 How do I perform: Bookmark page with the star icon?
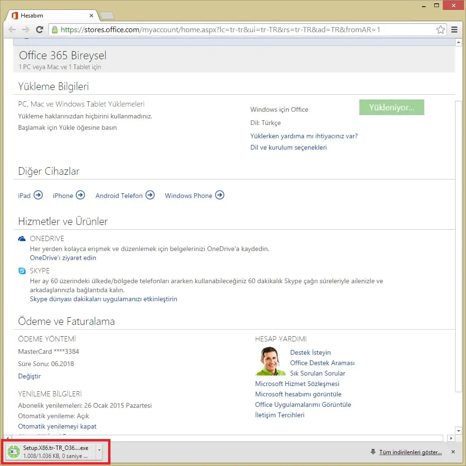[x=440, y=30]
